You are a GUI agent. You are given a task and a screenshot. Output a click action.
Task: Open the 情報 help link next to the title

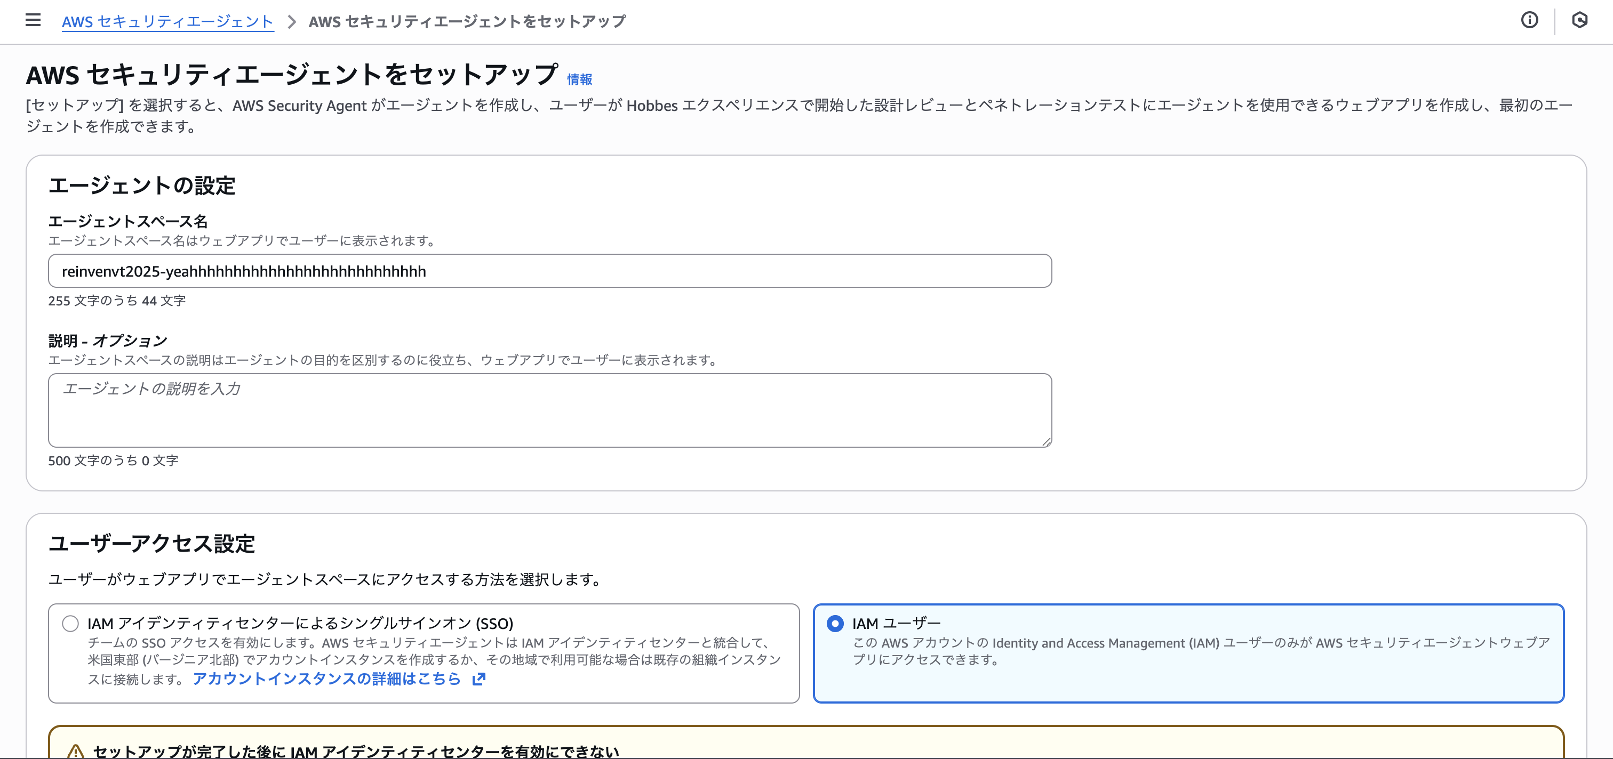coord(579,79)
